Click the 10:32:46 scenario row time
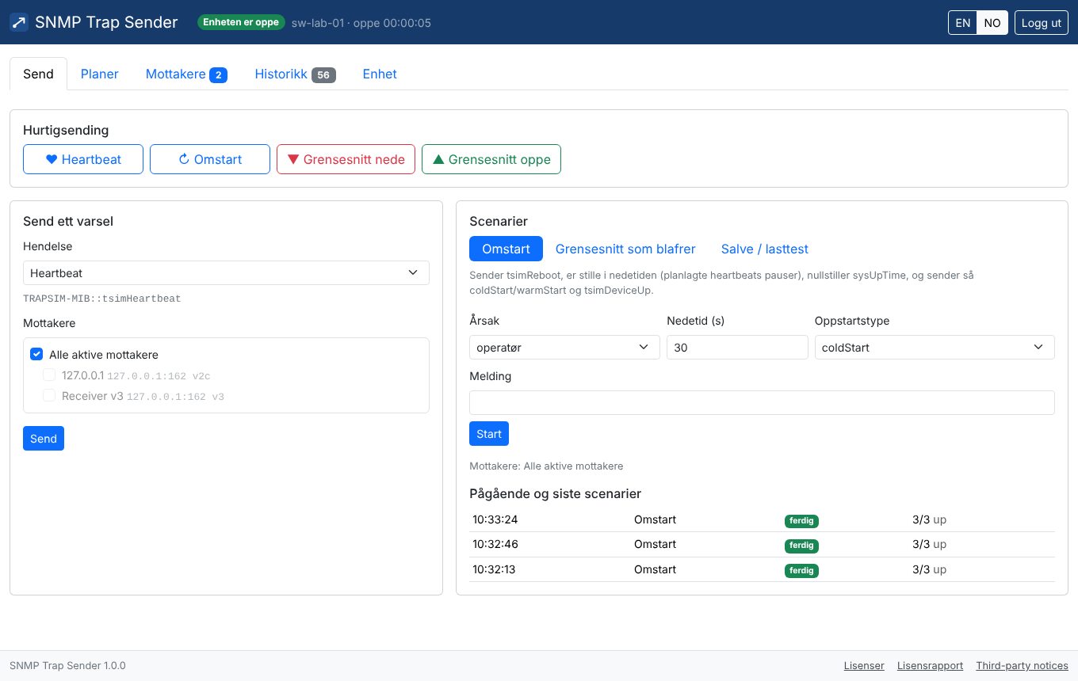1078x681 pixels. click(495, 545)
